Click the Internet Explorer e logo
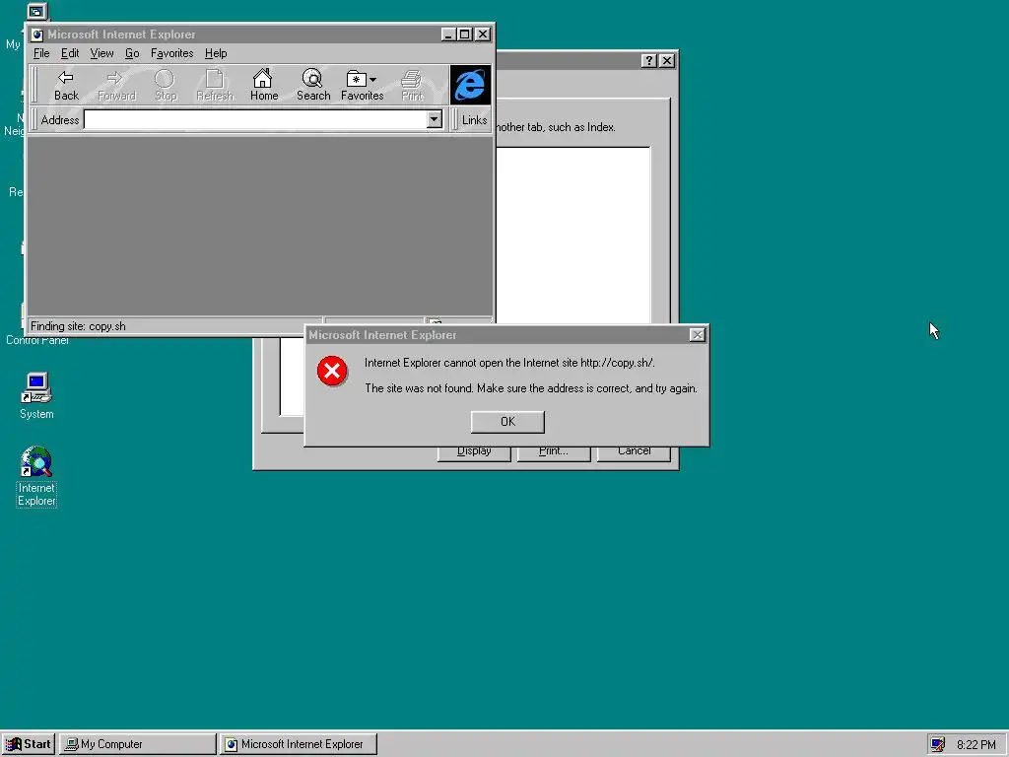The image size is (1009, 757). pos(470,85)
